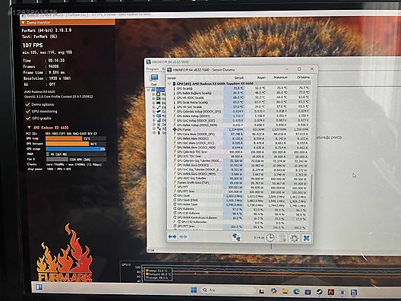401x301 pixels.
Task: Open the Program menu in HWiNFO
Action: point(153,69)
